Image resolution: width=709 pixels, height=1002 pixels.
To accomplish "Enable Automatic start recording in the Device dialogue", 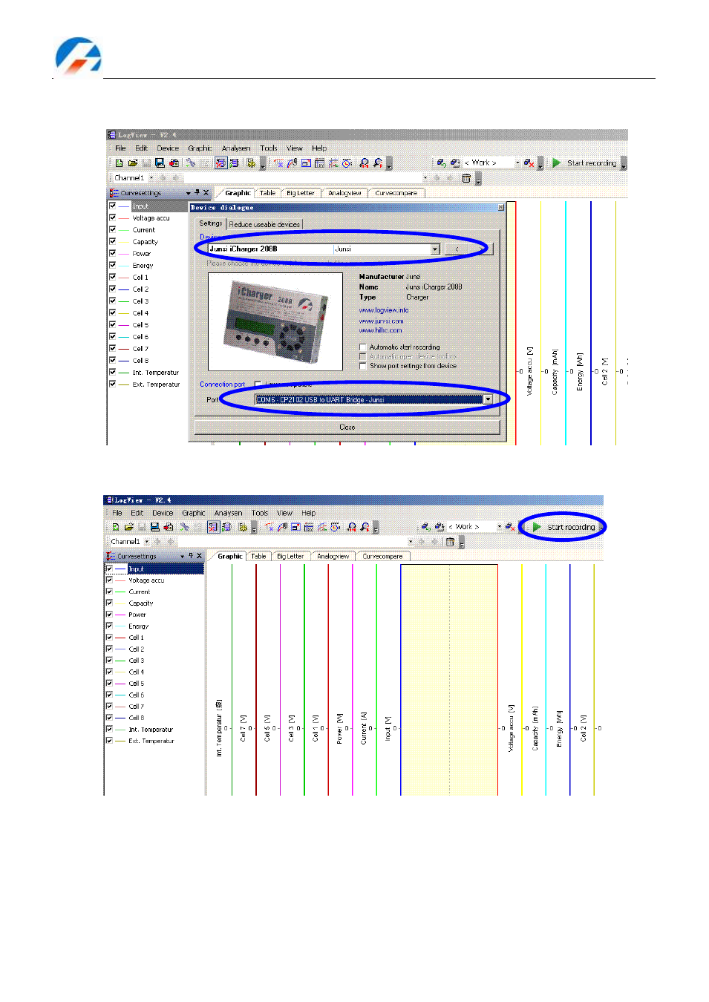I will click(x=363, y=347).
